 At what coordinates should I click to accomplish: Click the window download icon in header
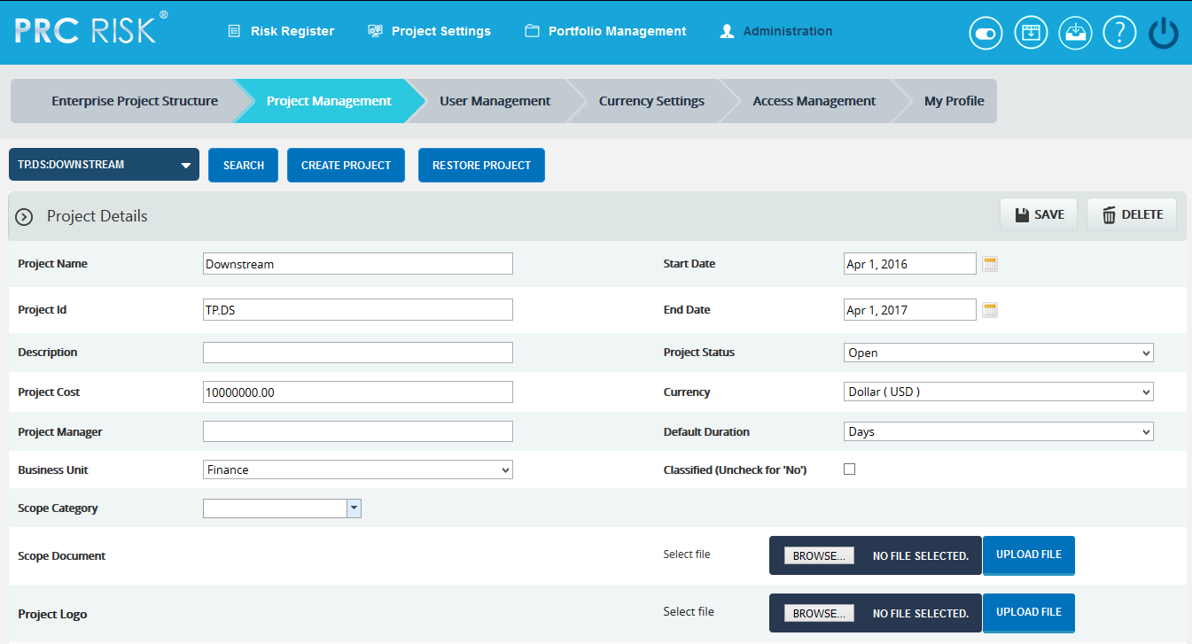click(1031, 33)
